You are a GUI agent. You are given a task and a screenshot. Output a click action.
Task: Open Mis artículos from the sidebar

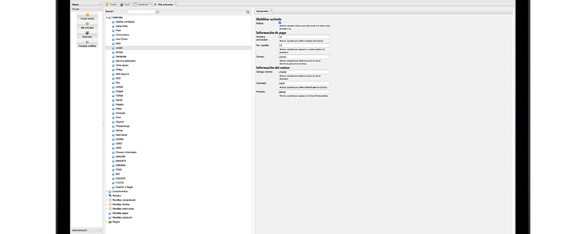[87, 24]
